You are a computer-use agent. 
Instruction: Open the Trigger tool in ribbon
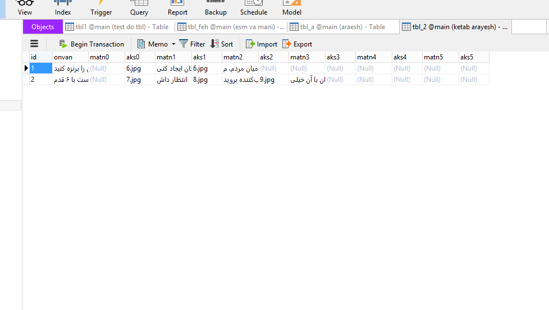click(x=101, y=7)
